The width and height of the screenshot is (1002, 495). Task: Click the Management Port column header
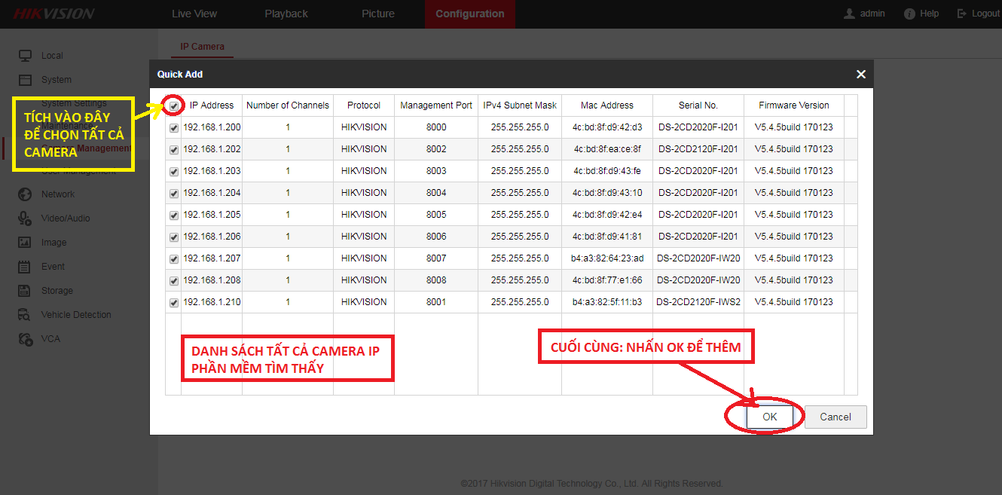point(436,105)
